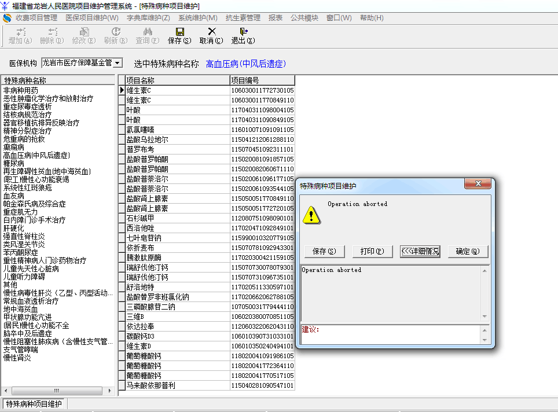Open the 医保机构 dropdown list
This screenshot has height=412, width=558.
point(118,63)
